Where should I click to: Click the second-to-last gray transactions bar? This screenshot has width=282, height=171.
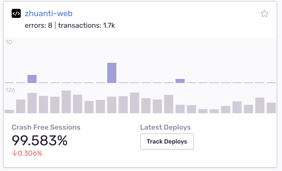[260, 105]
